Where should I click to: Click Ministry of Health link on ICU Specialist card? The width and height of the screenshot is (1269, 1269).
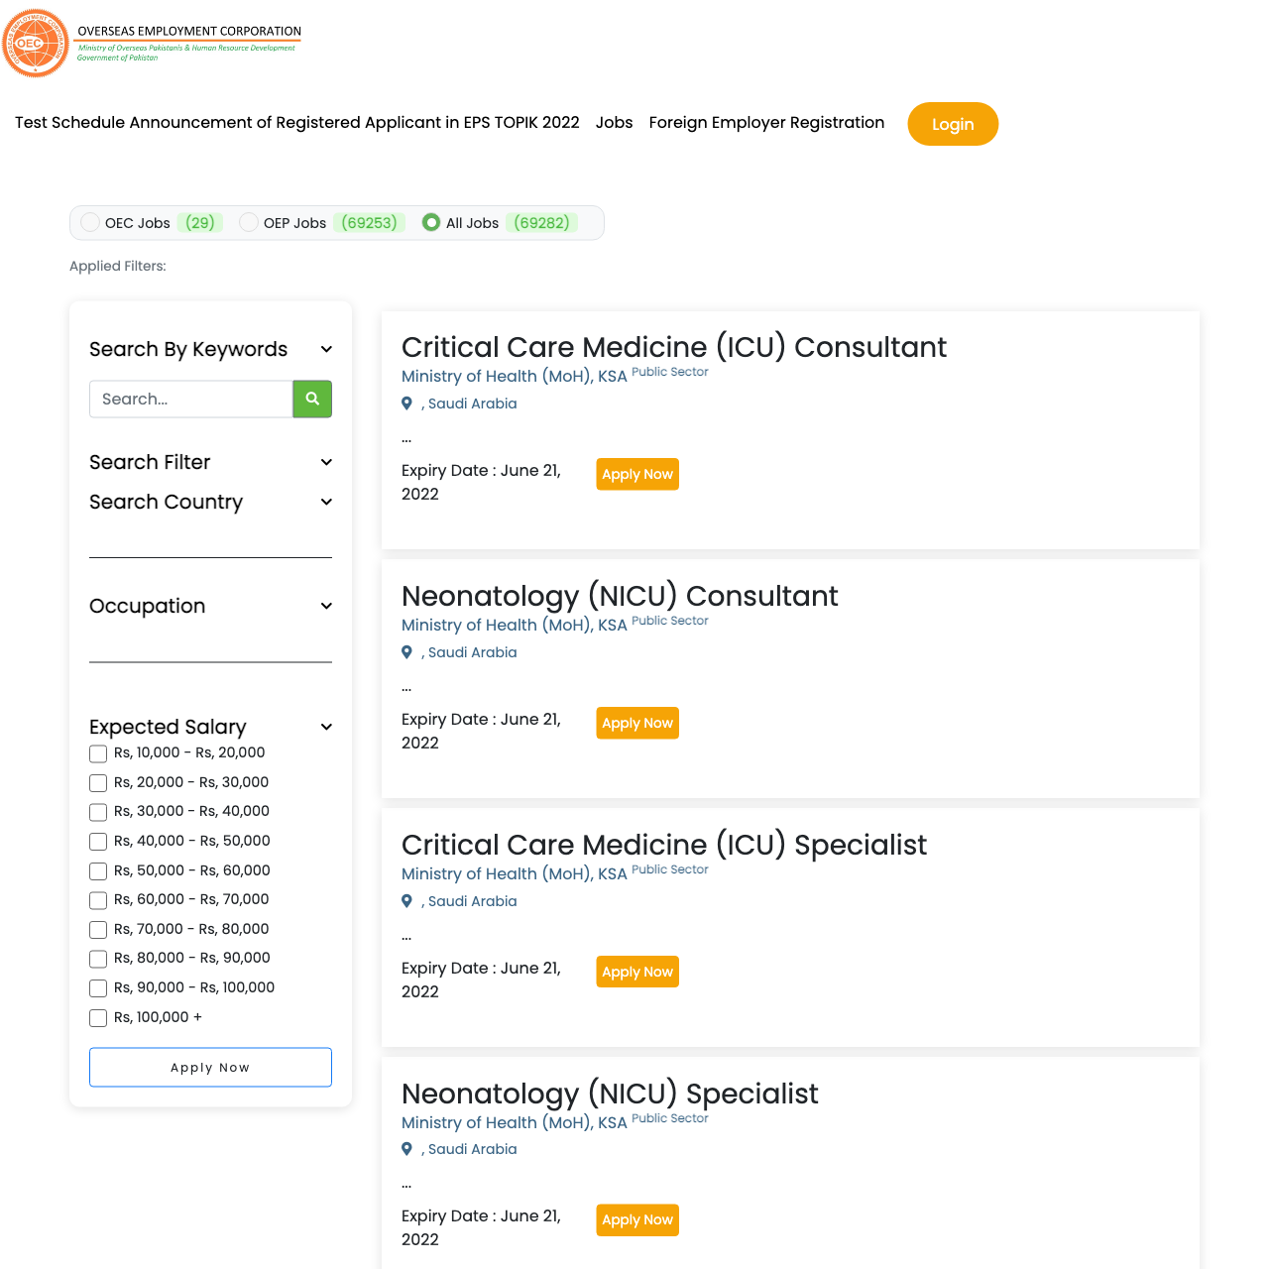514,873
